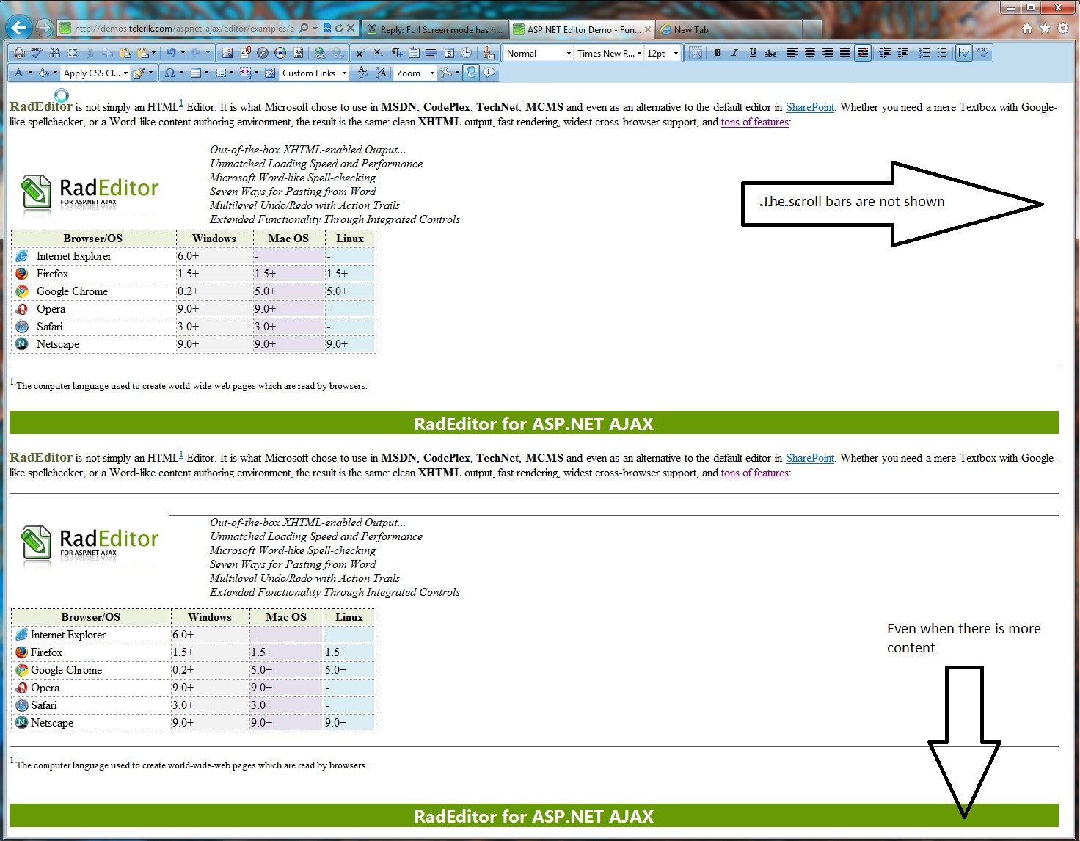Screen dimensions: 1080x841
Task: Open the Document Manager icon
Action: point(245,53)
